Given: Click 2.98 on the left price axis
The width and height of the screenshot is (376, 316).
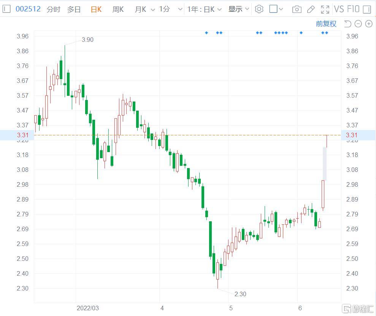Looking at the screenshot, I should [22, 184].
